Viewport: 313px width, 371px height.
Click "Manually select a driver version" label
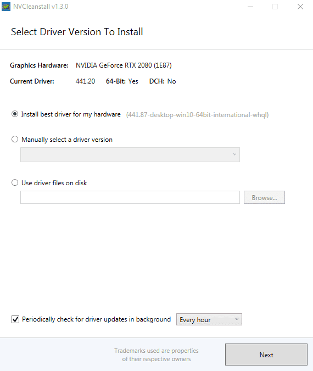(x=67, y=140)
